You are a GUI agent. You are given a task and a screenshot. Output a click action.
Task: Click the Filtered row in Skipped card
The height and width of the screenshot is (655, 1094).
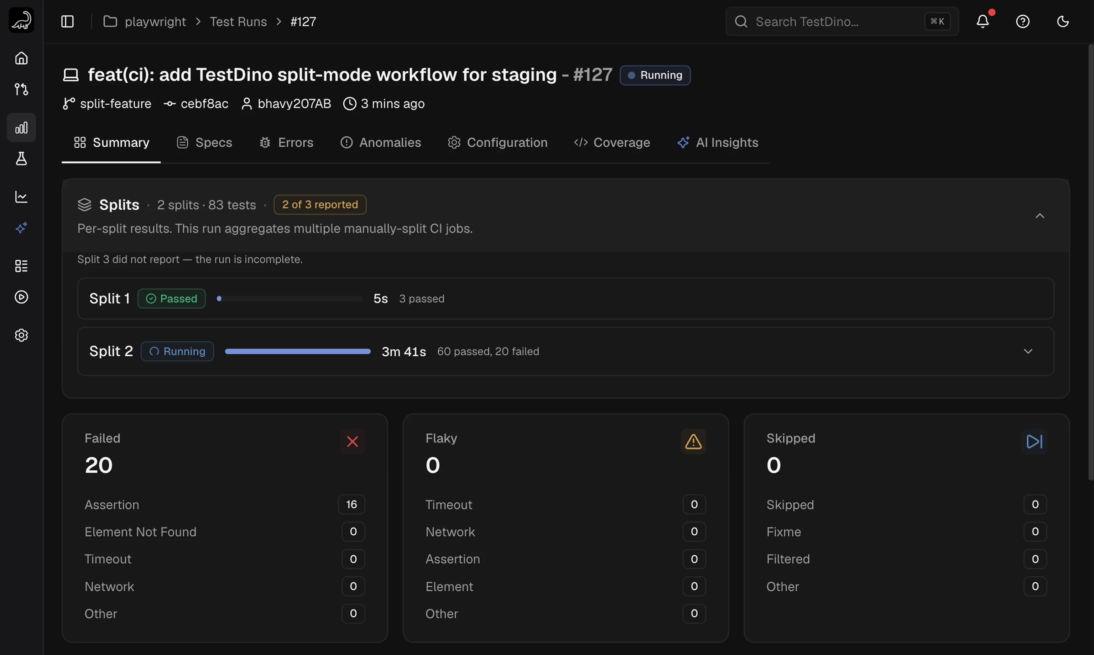(x=906, y=559)
